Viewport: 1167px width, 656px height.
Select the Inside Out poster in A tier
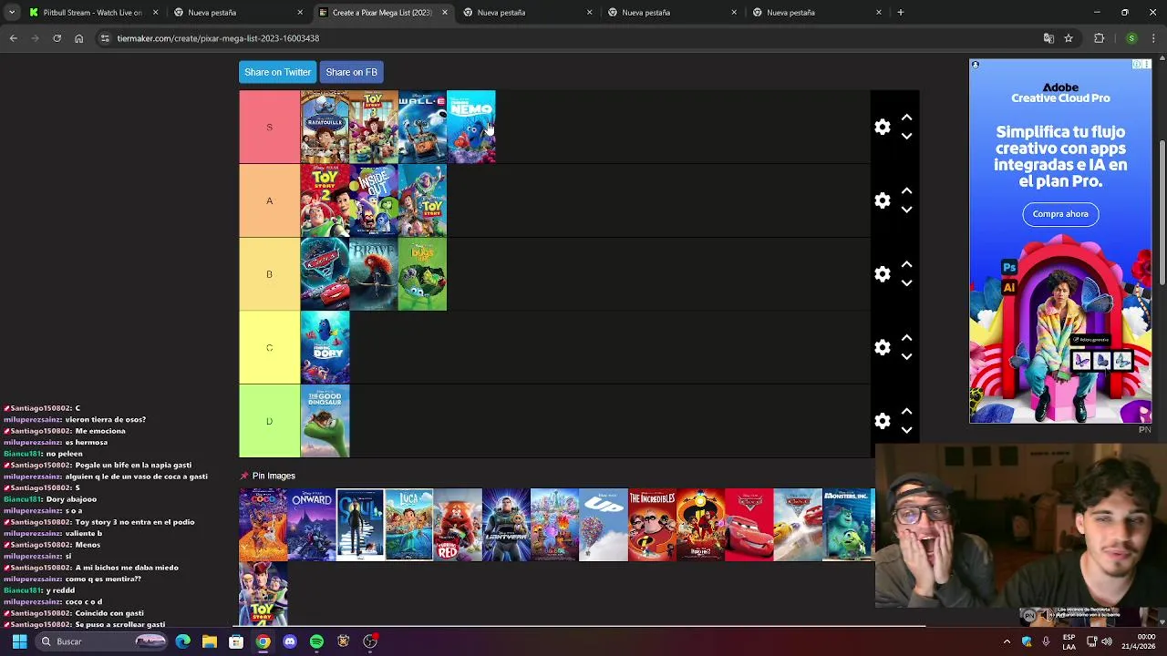click(x=374, y=200)
